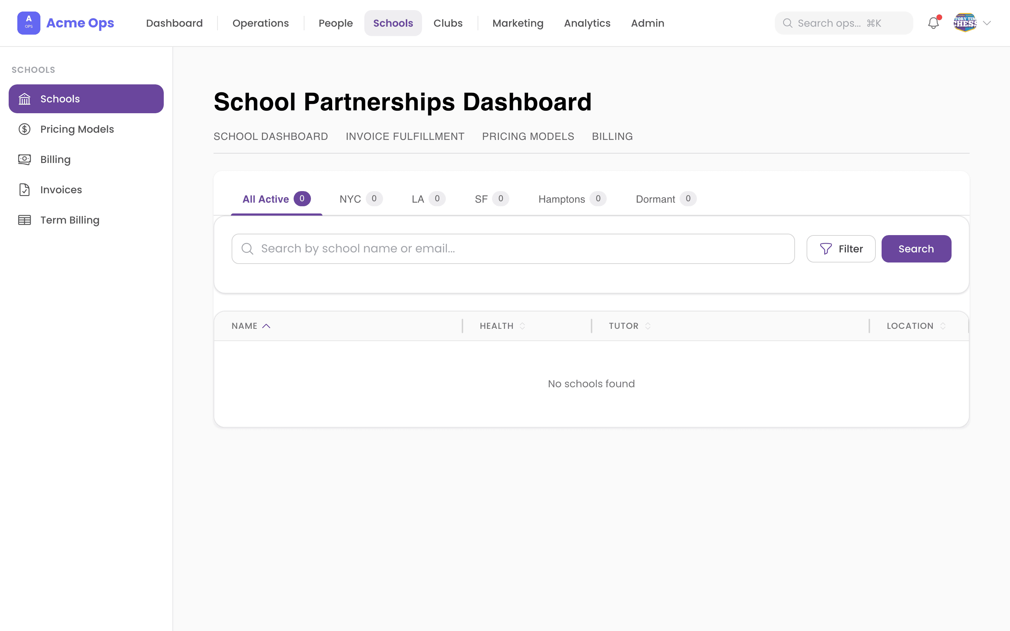Open Invoices using the document icon
Image resolution: width=1010 pixels, height=631 pixels.
[x=24, y=189]
